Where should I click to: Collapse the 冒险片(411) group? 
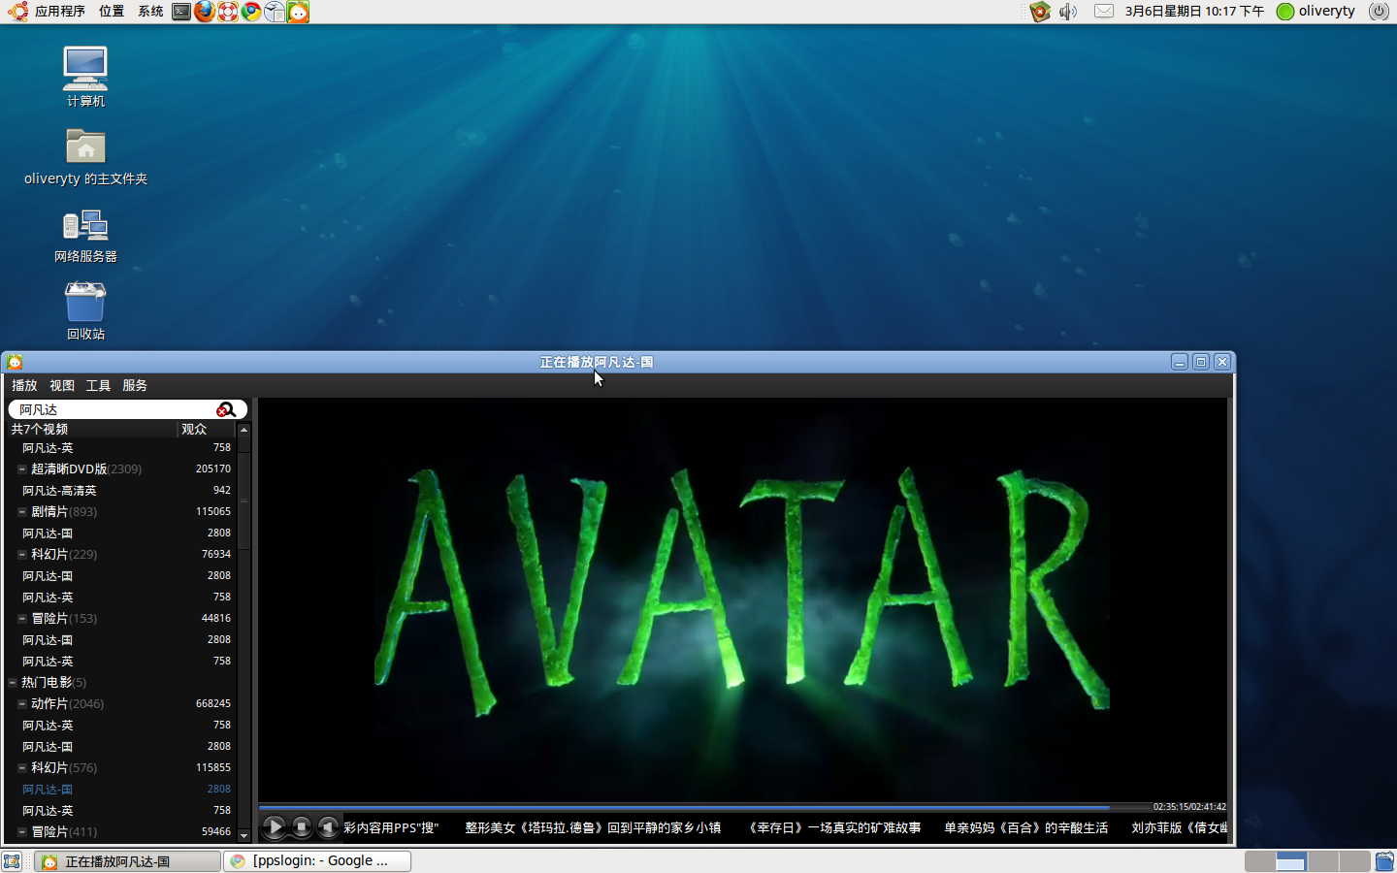tap(21, 831)
